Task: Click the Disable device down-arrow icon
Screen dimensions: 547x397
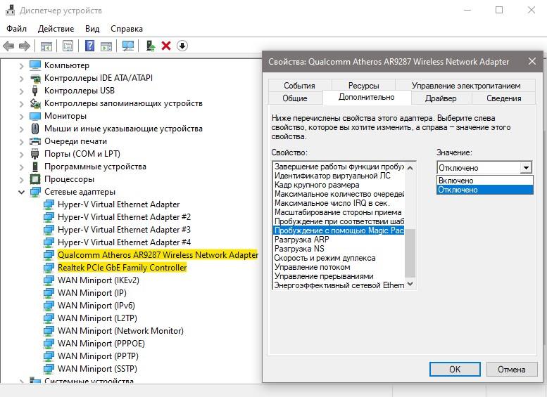Action: [182, 46]
